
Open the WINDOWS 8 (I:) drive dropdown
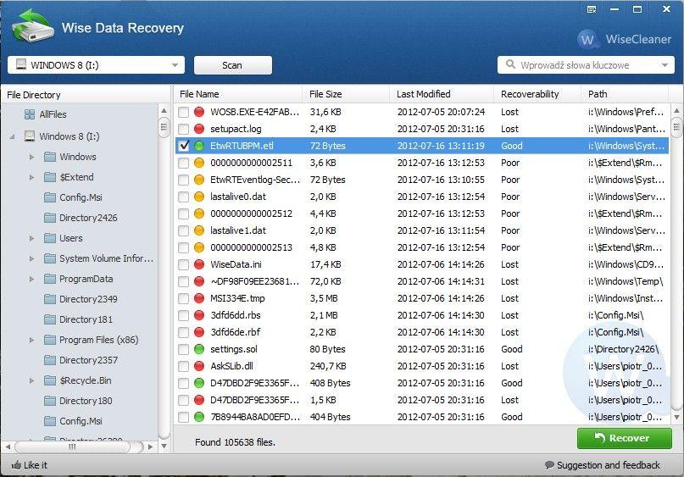pos(175,65)
